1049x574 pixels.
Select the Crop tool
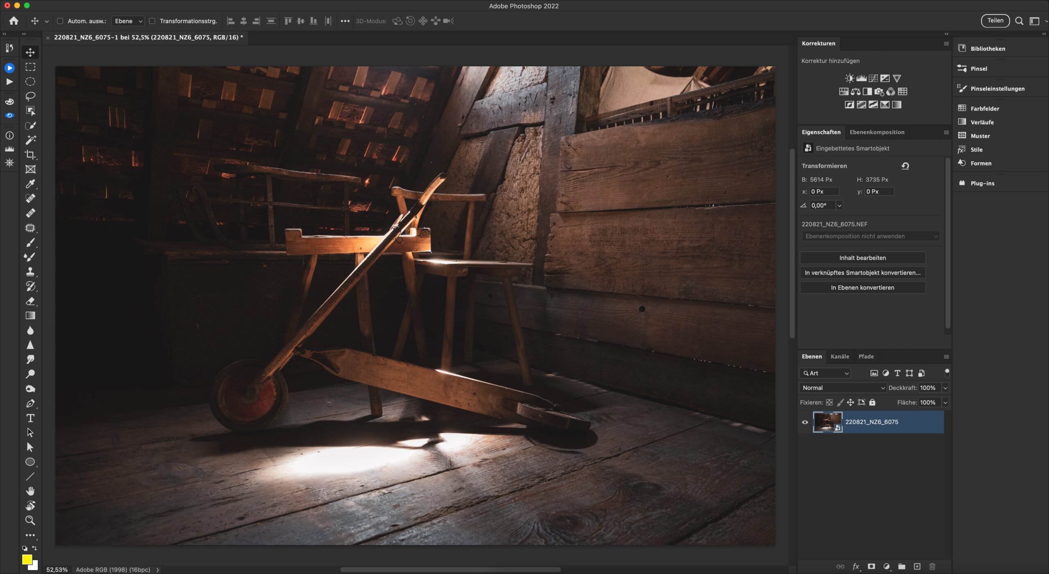click(x=30, y=154)
